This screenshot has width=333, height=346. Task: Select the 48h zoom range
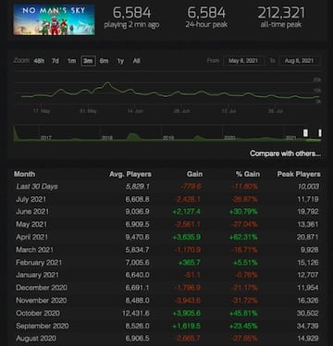point(39,61)
